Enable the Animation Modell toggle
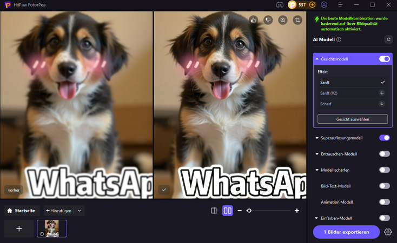The image size is (397, 243). 385,202
